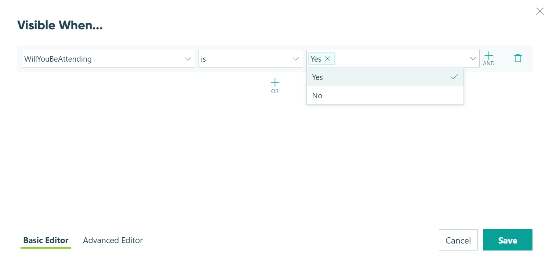Click the Cancel button
This screenshot has width=549, height=267.
click(x=458, y=240)
